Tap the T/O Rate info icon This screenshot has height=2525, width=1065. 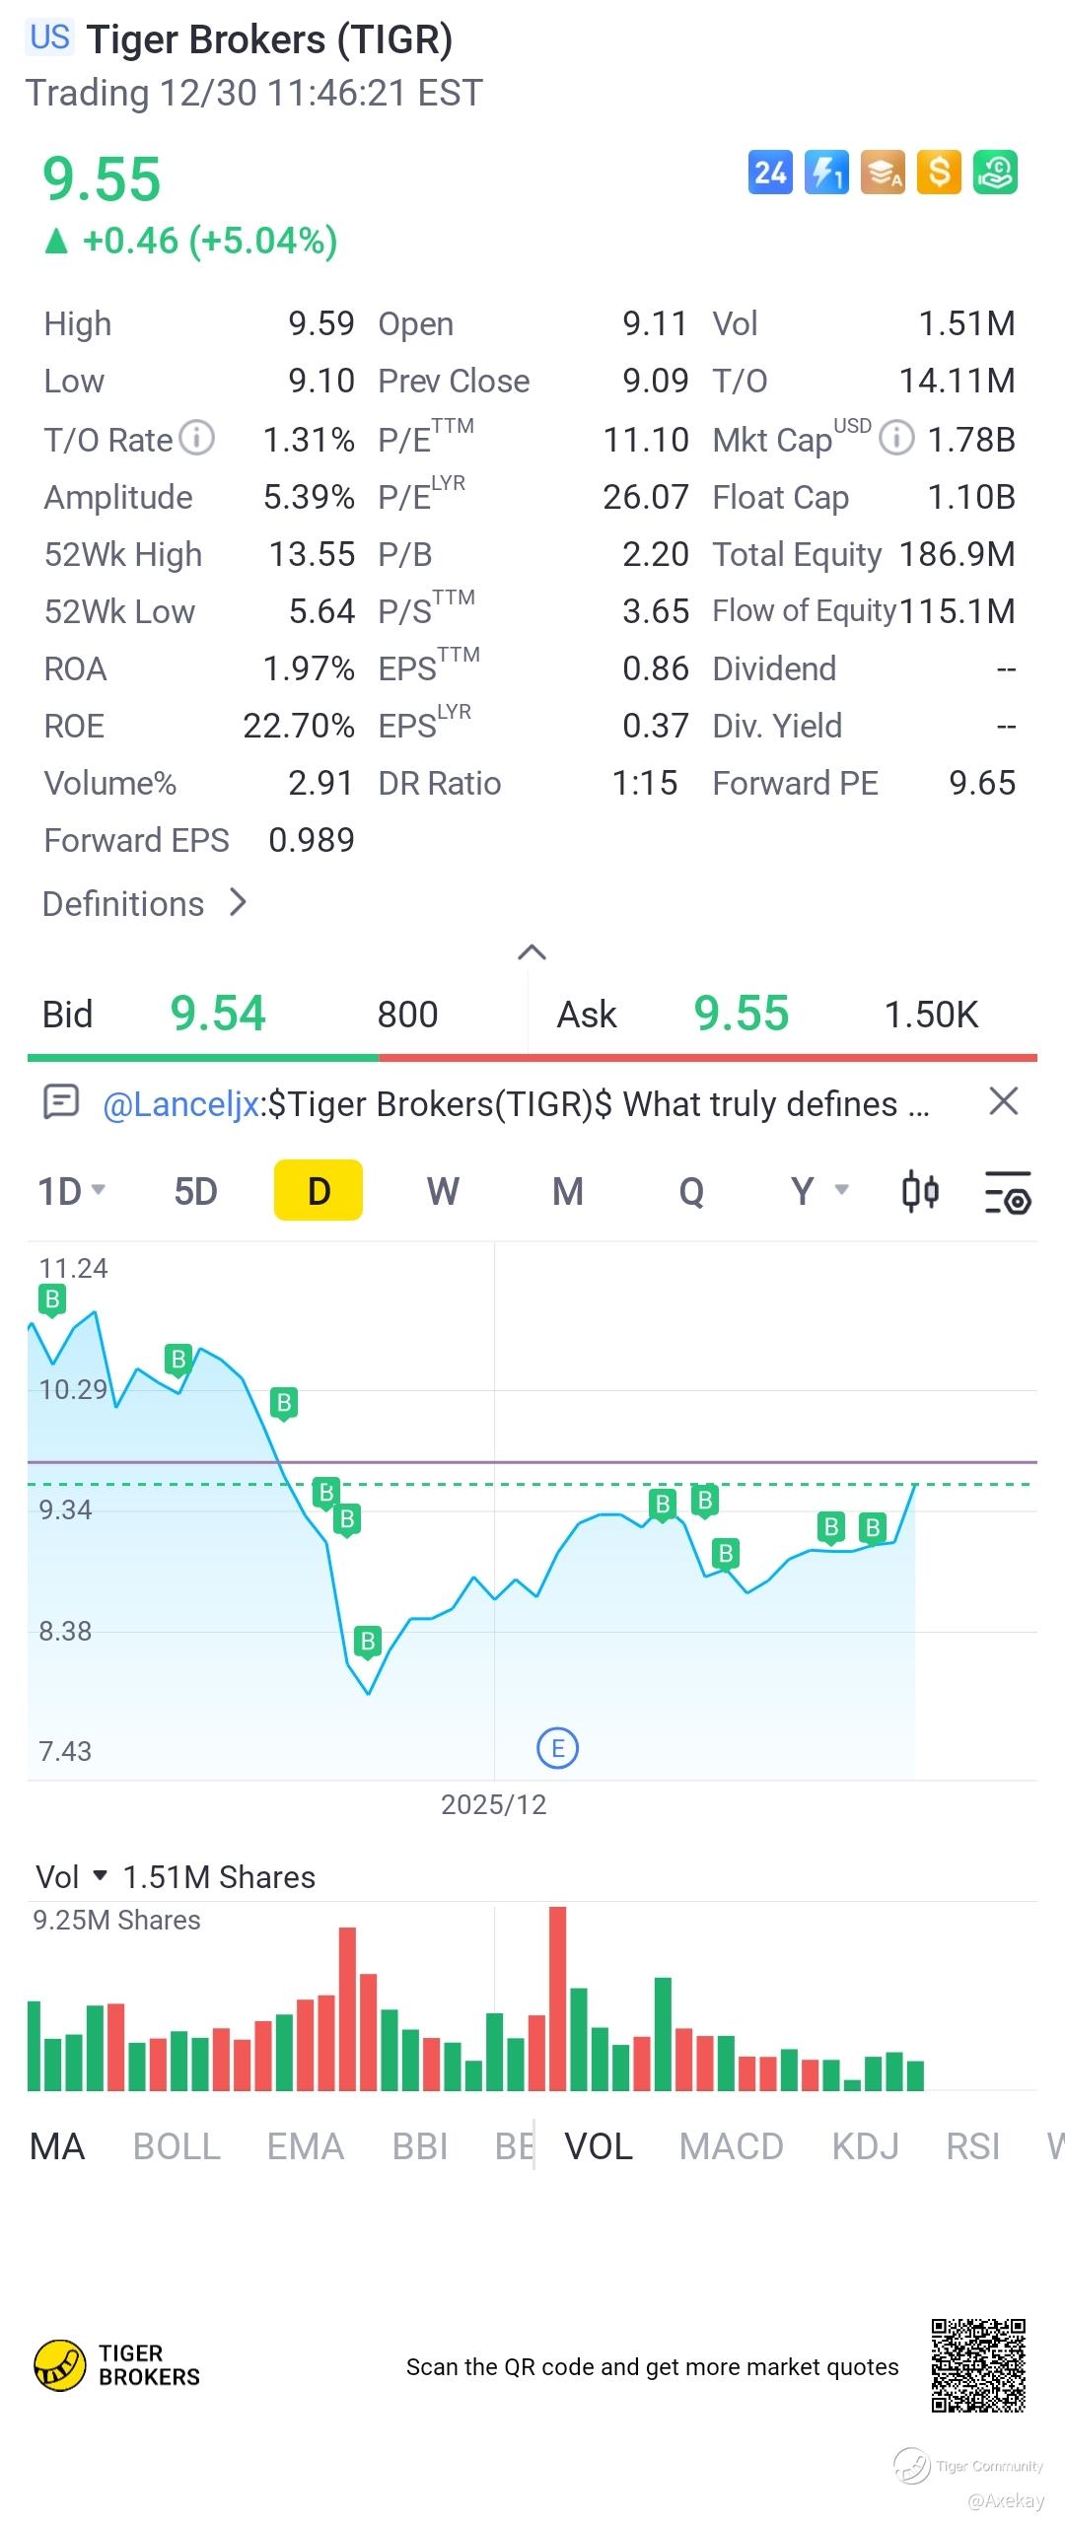click(198, 437)
